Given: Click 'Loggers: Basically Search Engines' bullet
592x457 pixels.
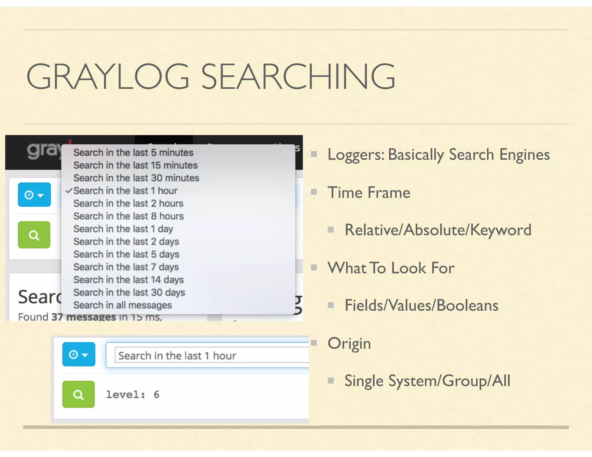Looking at the screenshot, I should click(x=439, y=155).
